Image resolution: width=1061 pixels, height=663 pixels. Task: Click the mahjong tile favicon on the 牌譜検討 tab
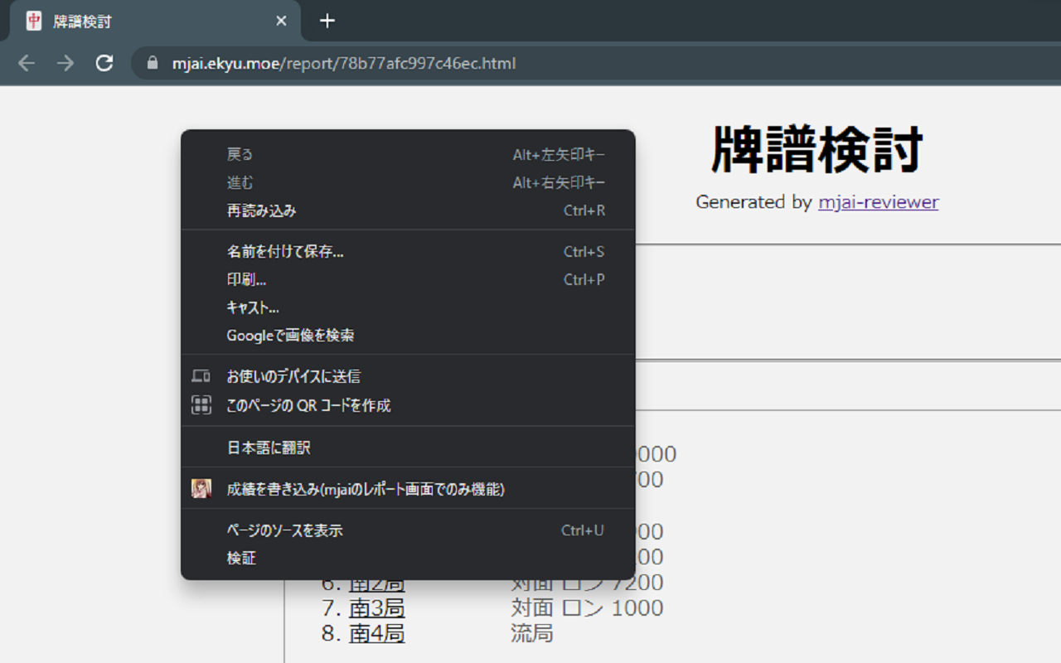tap(33, 21)
